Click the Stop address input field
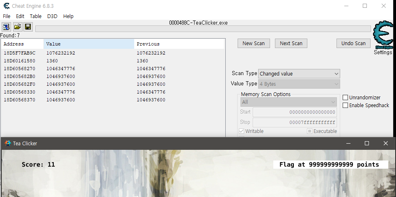The image size is (396, 197). pyautogui.click(x=295, y=122)
